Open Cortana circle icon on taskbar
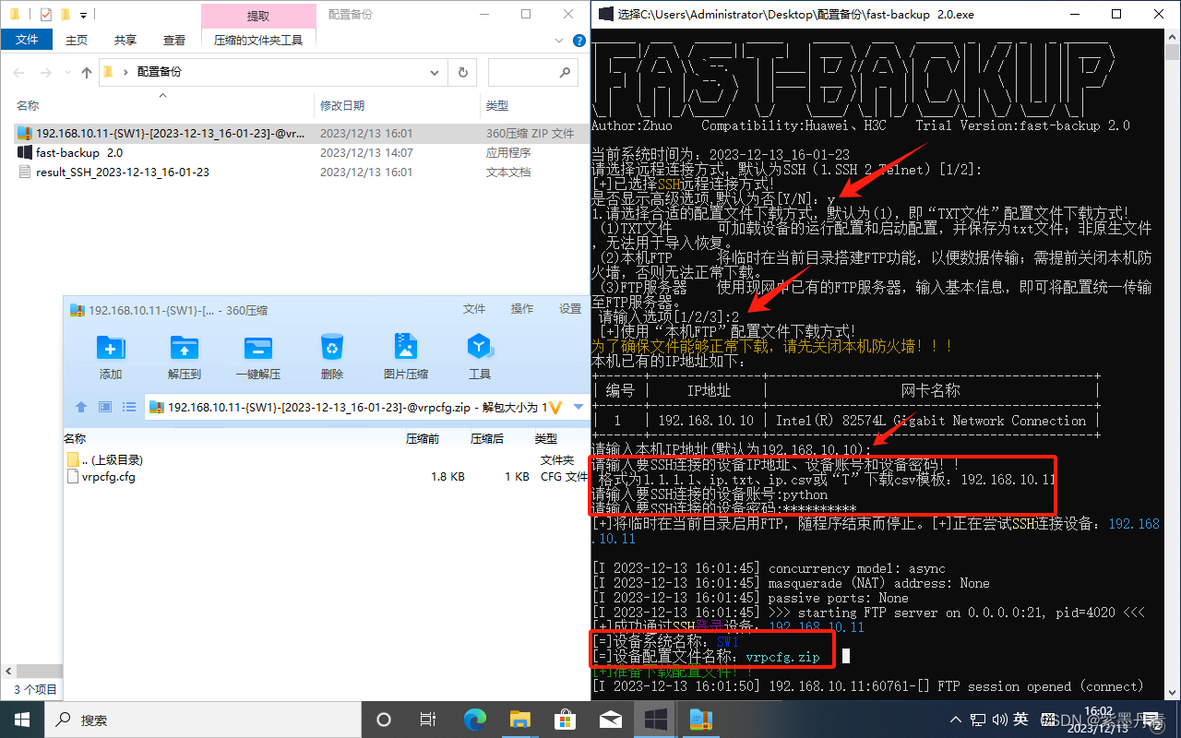This screenshot has height=738, width=1181. pyautogui.click(x=384, y=720)
